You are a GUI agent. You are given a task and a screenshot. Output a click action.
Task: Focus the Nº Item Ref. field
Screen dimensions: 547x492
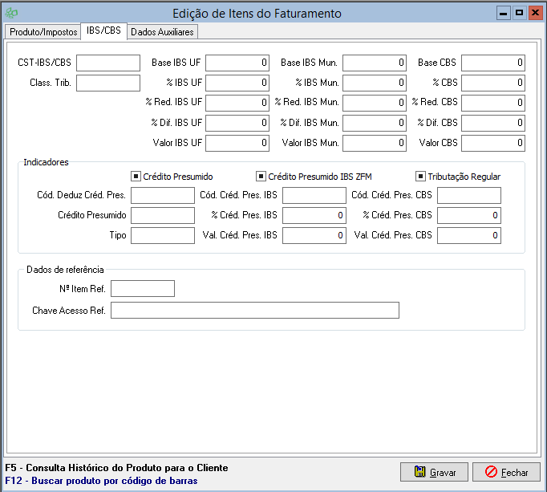click(x=142, y=289)
